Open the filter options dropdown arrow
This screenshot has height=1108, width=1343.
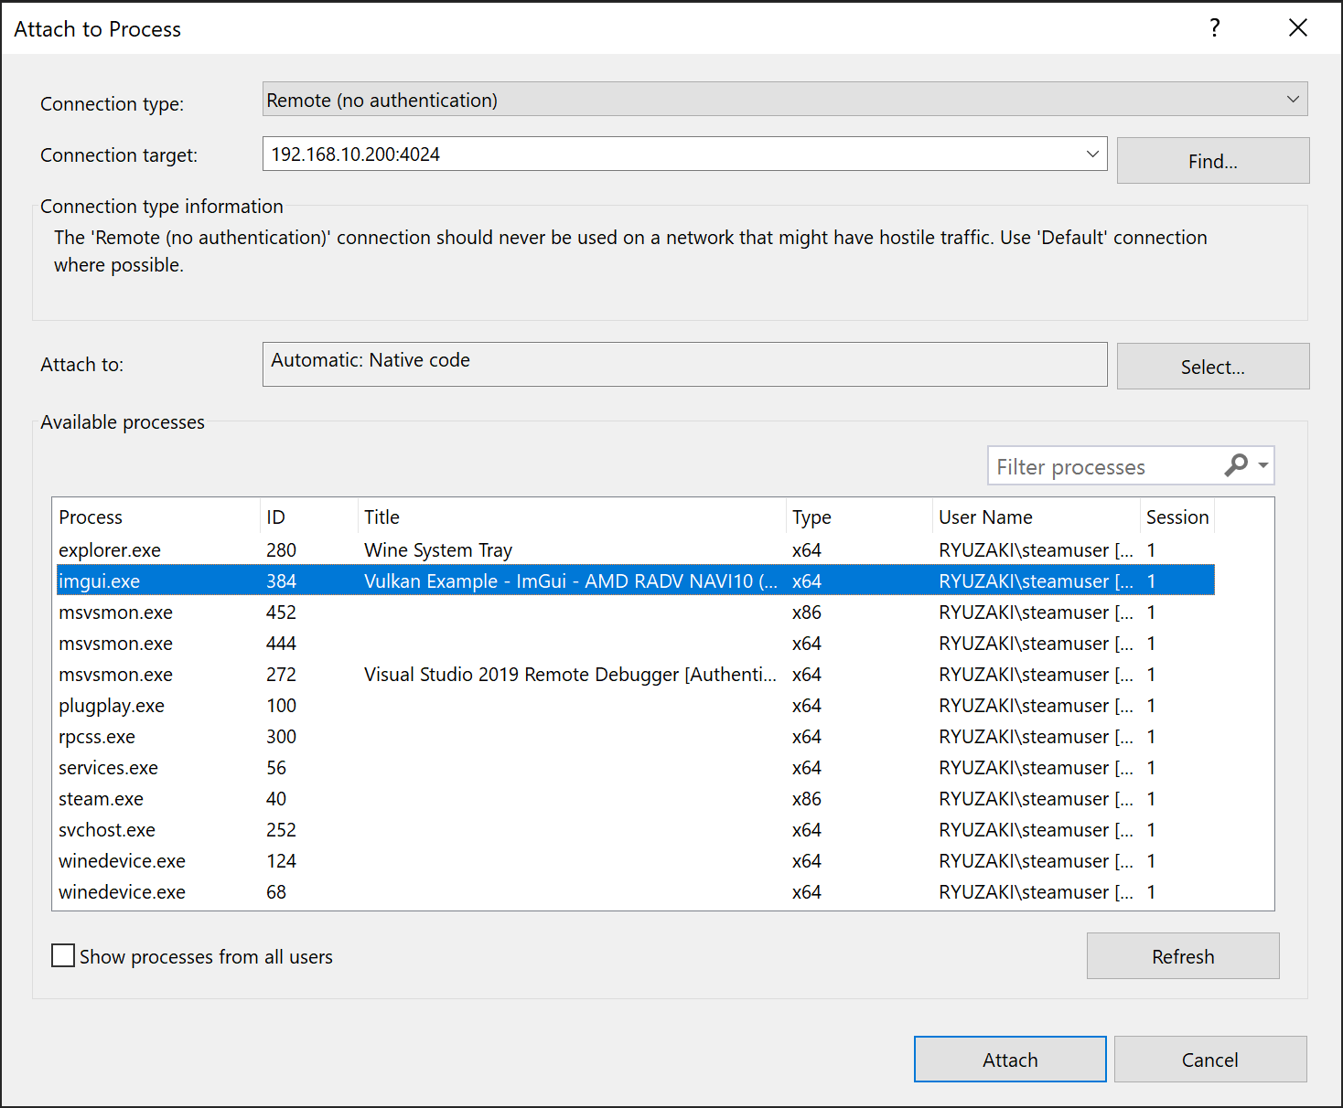pos(1263,466)
